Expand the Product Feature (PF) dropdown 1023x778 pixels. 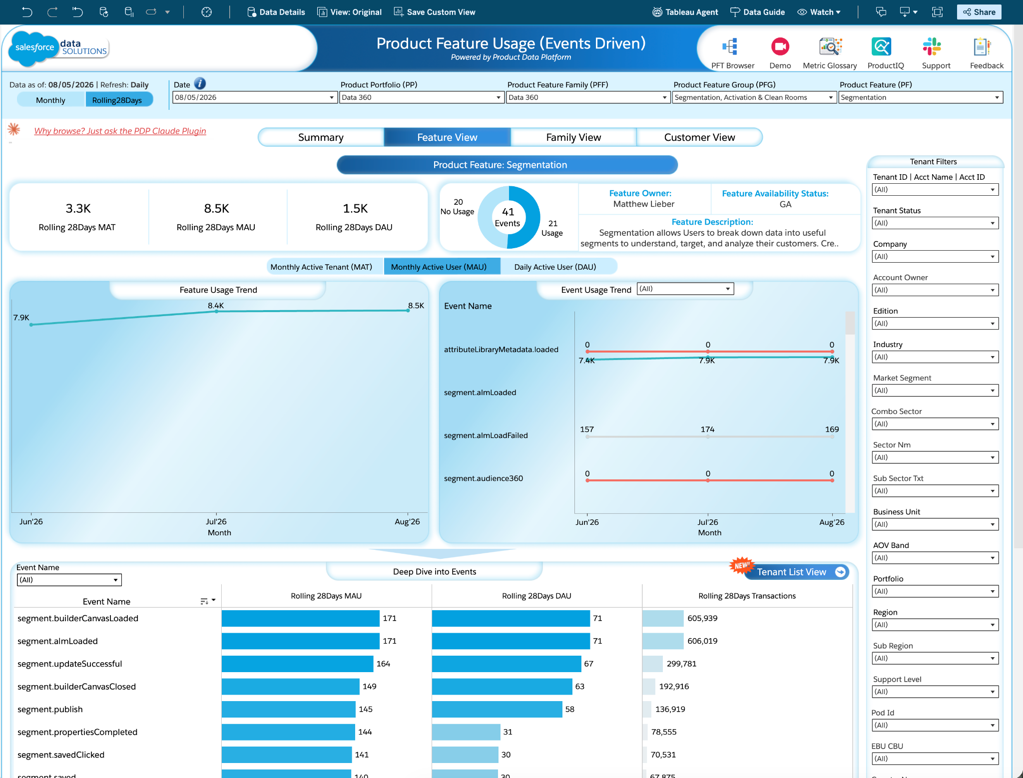(x=921, y=97)
